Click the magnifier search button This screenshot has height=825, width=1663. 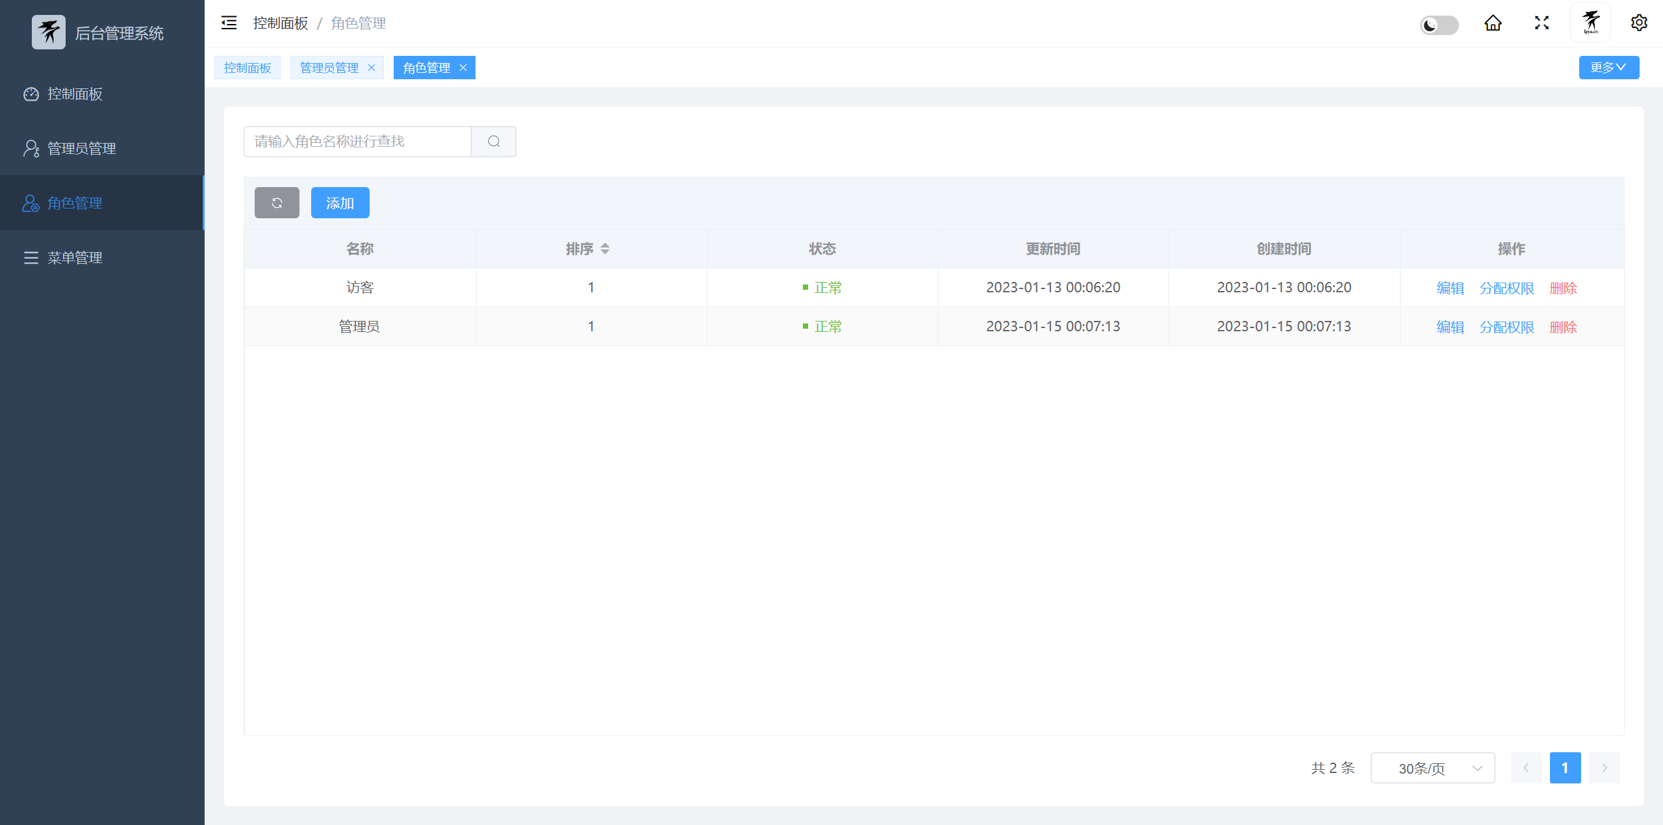[494, 142]
